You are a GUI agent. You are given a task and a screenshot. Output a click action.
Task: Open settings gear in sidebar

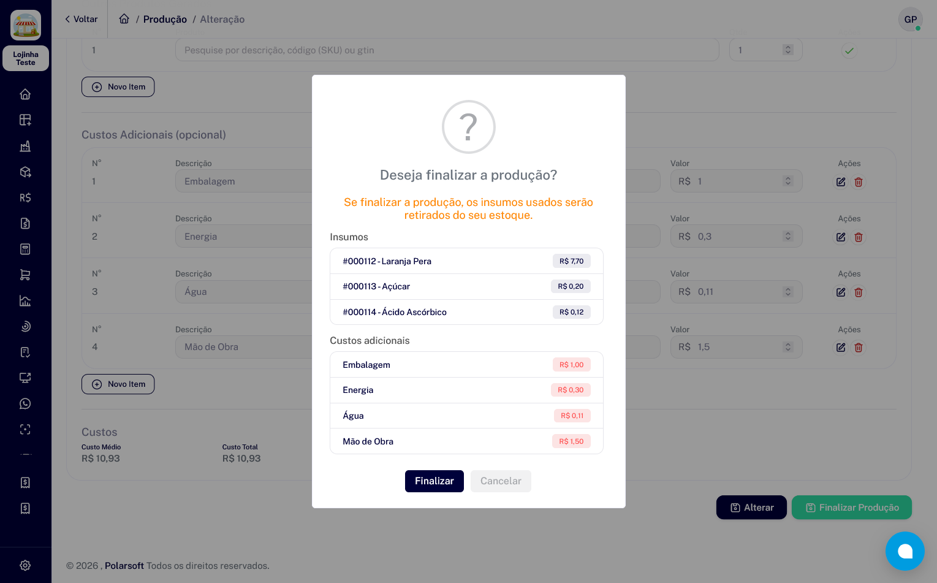pos(25,565)
